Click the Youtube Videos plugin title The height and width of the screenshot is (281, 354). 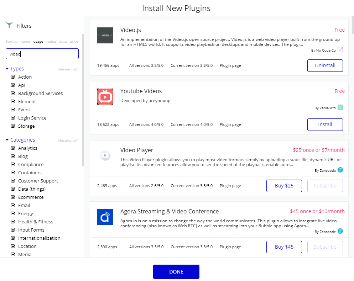pos(141,91)
